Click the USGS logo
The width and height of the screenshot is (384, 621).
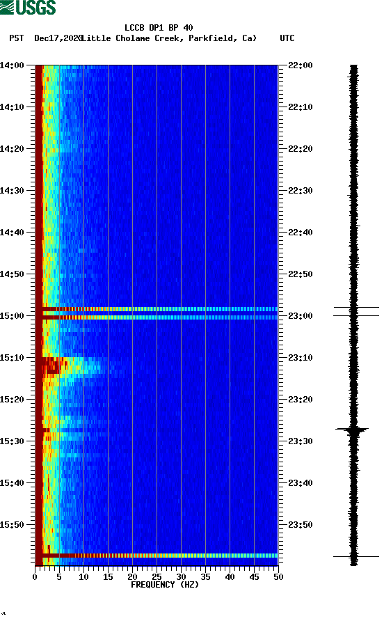coord(28,7)
